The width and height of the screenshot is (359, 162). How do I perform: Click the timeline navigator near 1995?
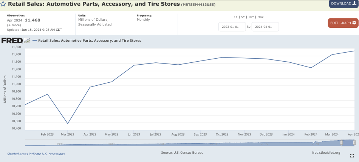pyautogui.click(x=60, y=144)
